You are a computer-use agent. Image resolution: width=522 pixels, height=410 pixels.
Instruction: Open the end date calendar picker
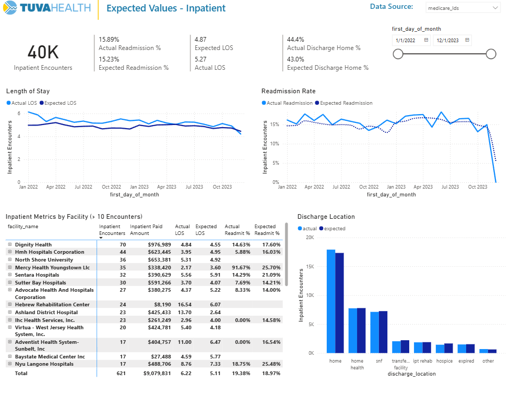pos(467,40)
